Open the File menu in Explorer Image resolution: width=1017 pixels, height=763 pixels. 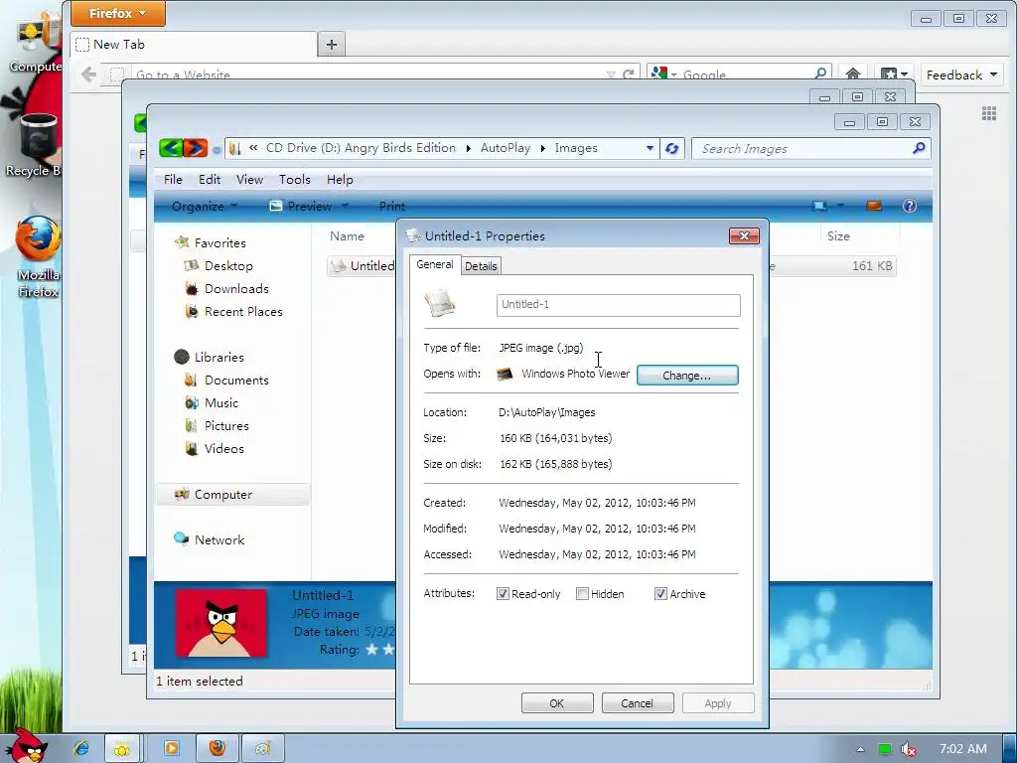(x=173, y=180)
